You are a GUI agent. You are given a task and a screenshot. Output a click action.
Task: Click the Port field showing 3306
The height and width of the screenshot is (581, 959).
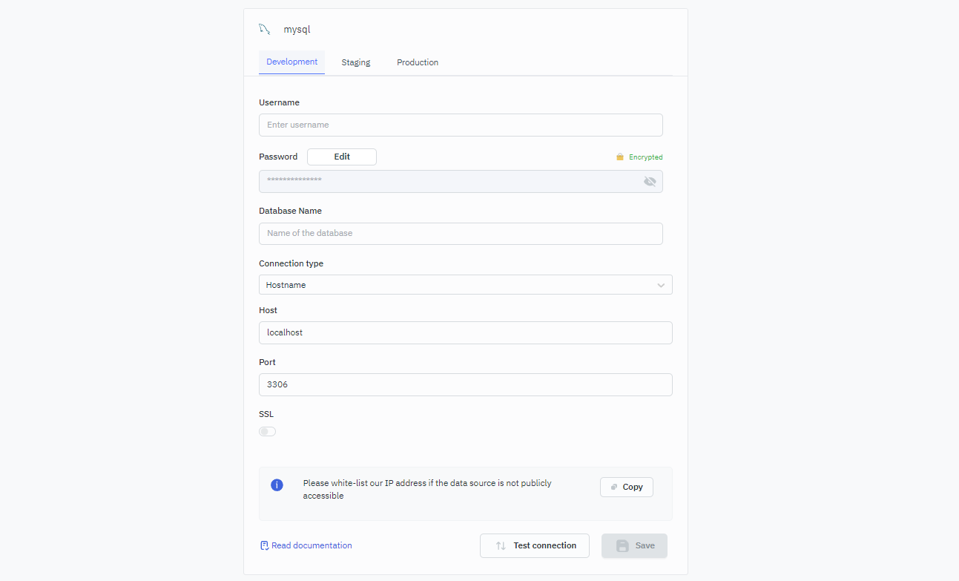465,384
